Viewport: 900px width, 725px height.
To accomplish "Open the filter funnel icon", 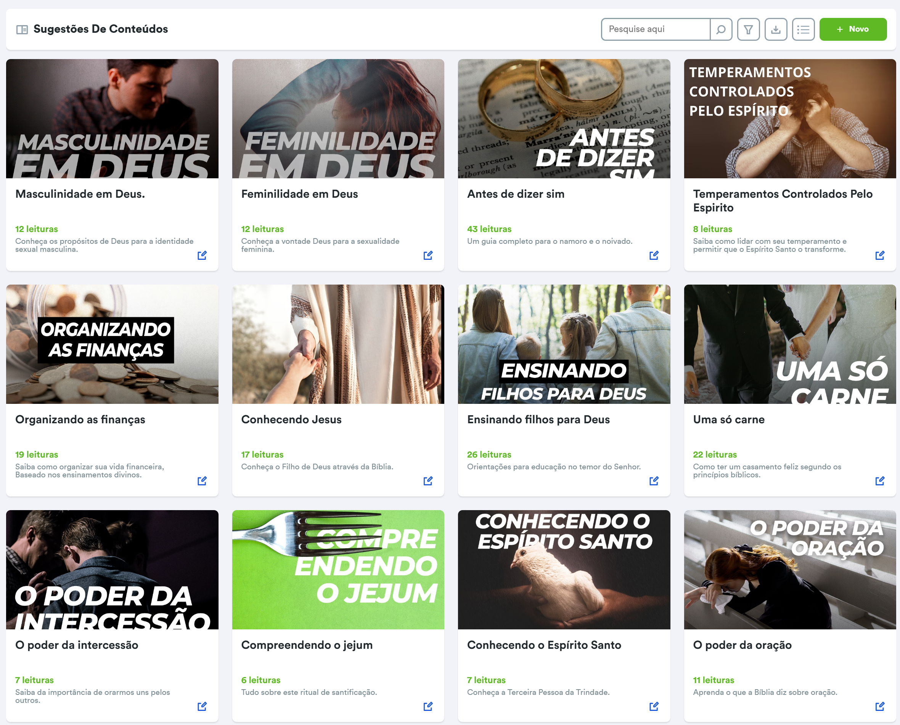I will (x=748, y=29).
